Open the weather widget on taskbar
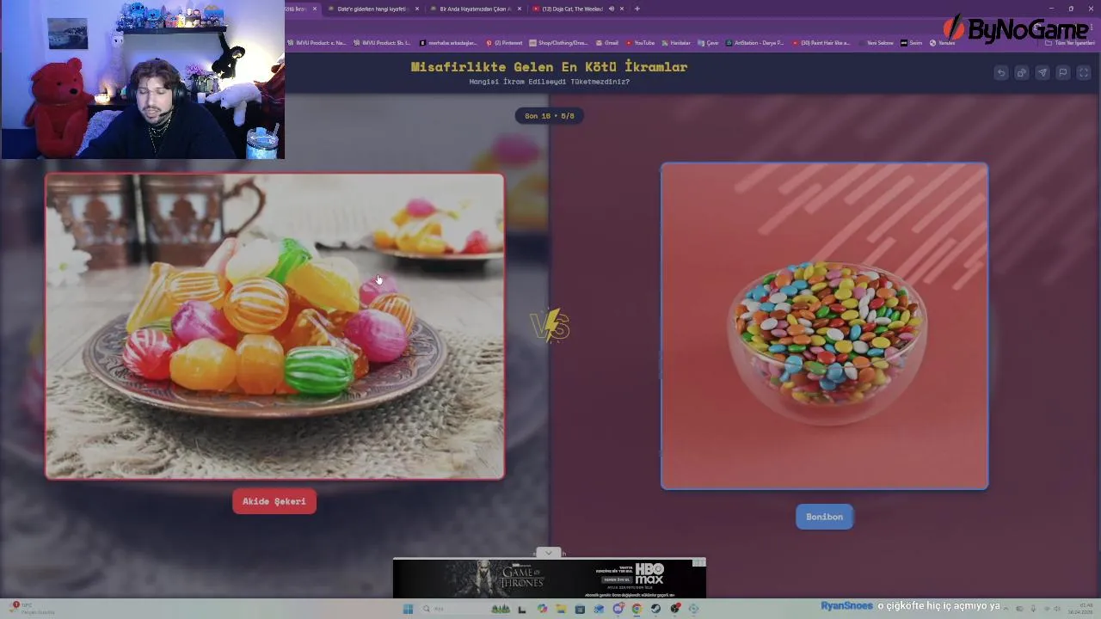This screenshot has height=619, width=1101. pos(33,609)
